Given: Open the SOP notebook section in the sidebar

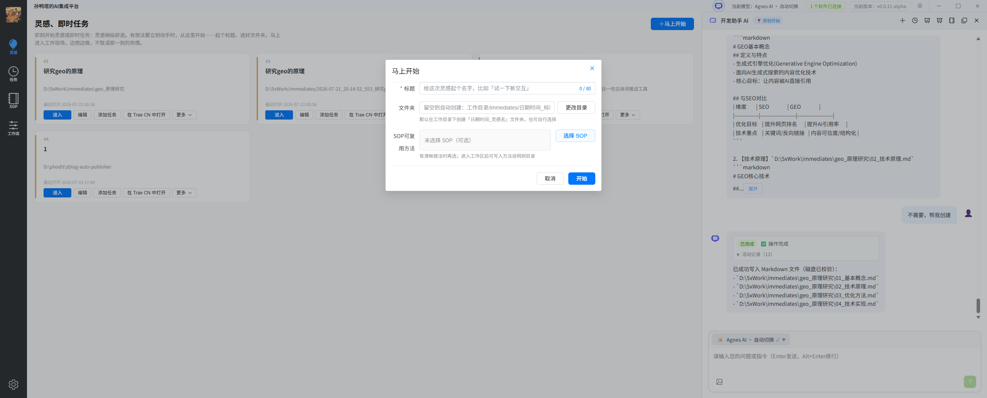Looking at the screenshot, I should (x=13, y=101).
